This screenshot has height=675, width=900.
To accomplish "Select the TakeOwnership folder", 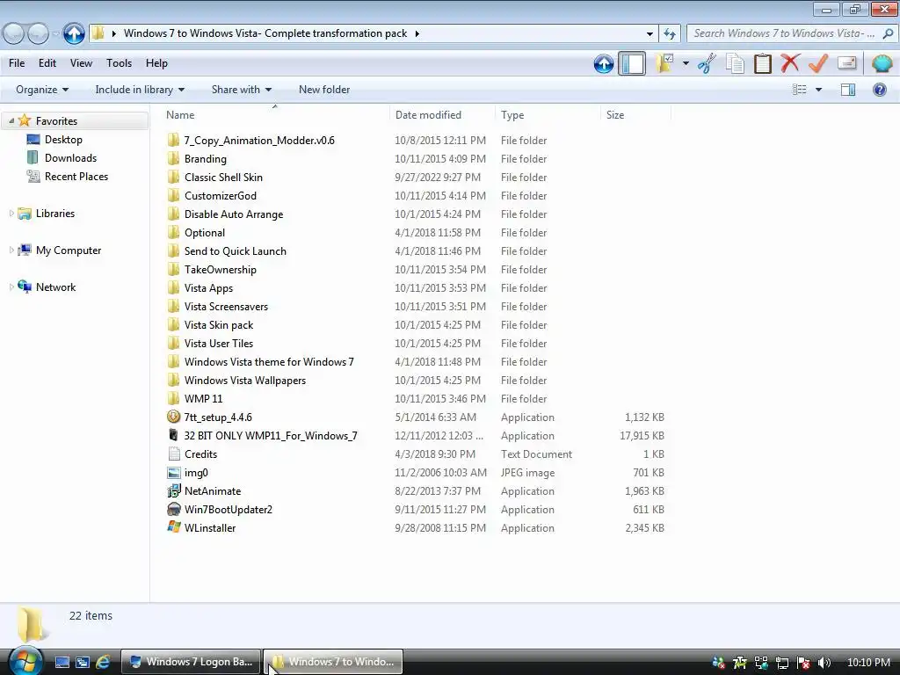I will [221, 269].
